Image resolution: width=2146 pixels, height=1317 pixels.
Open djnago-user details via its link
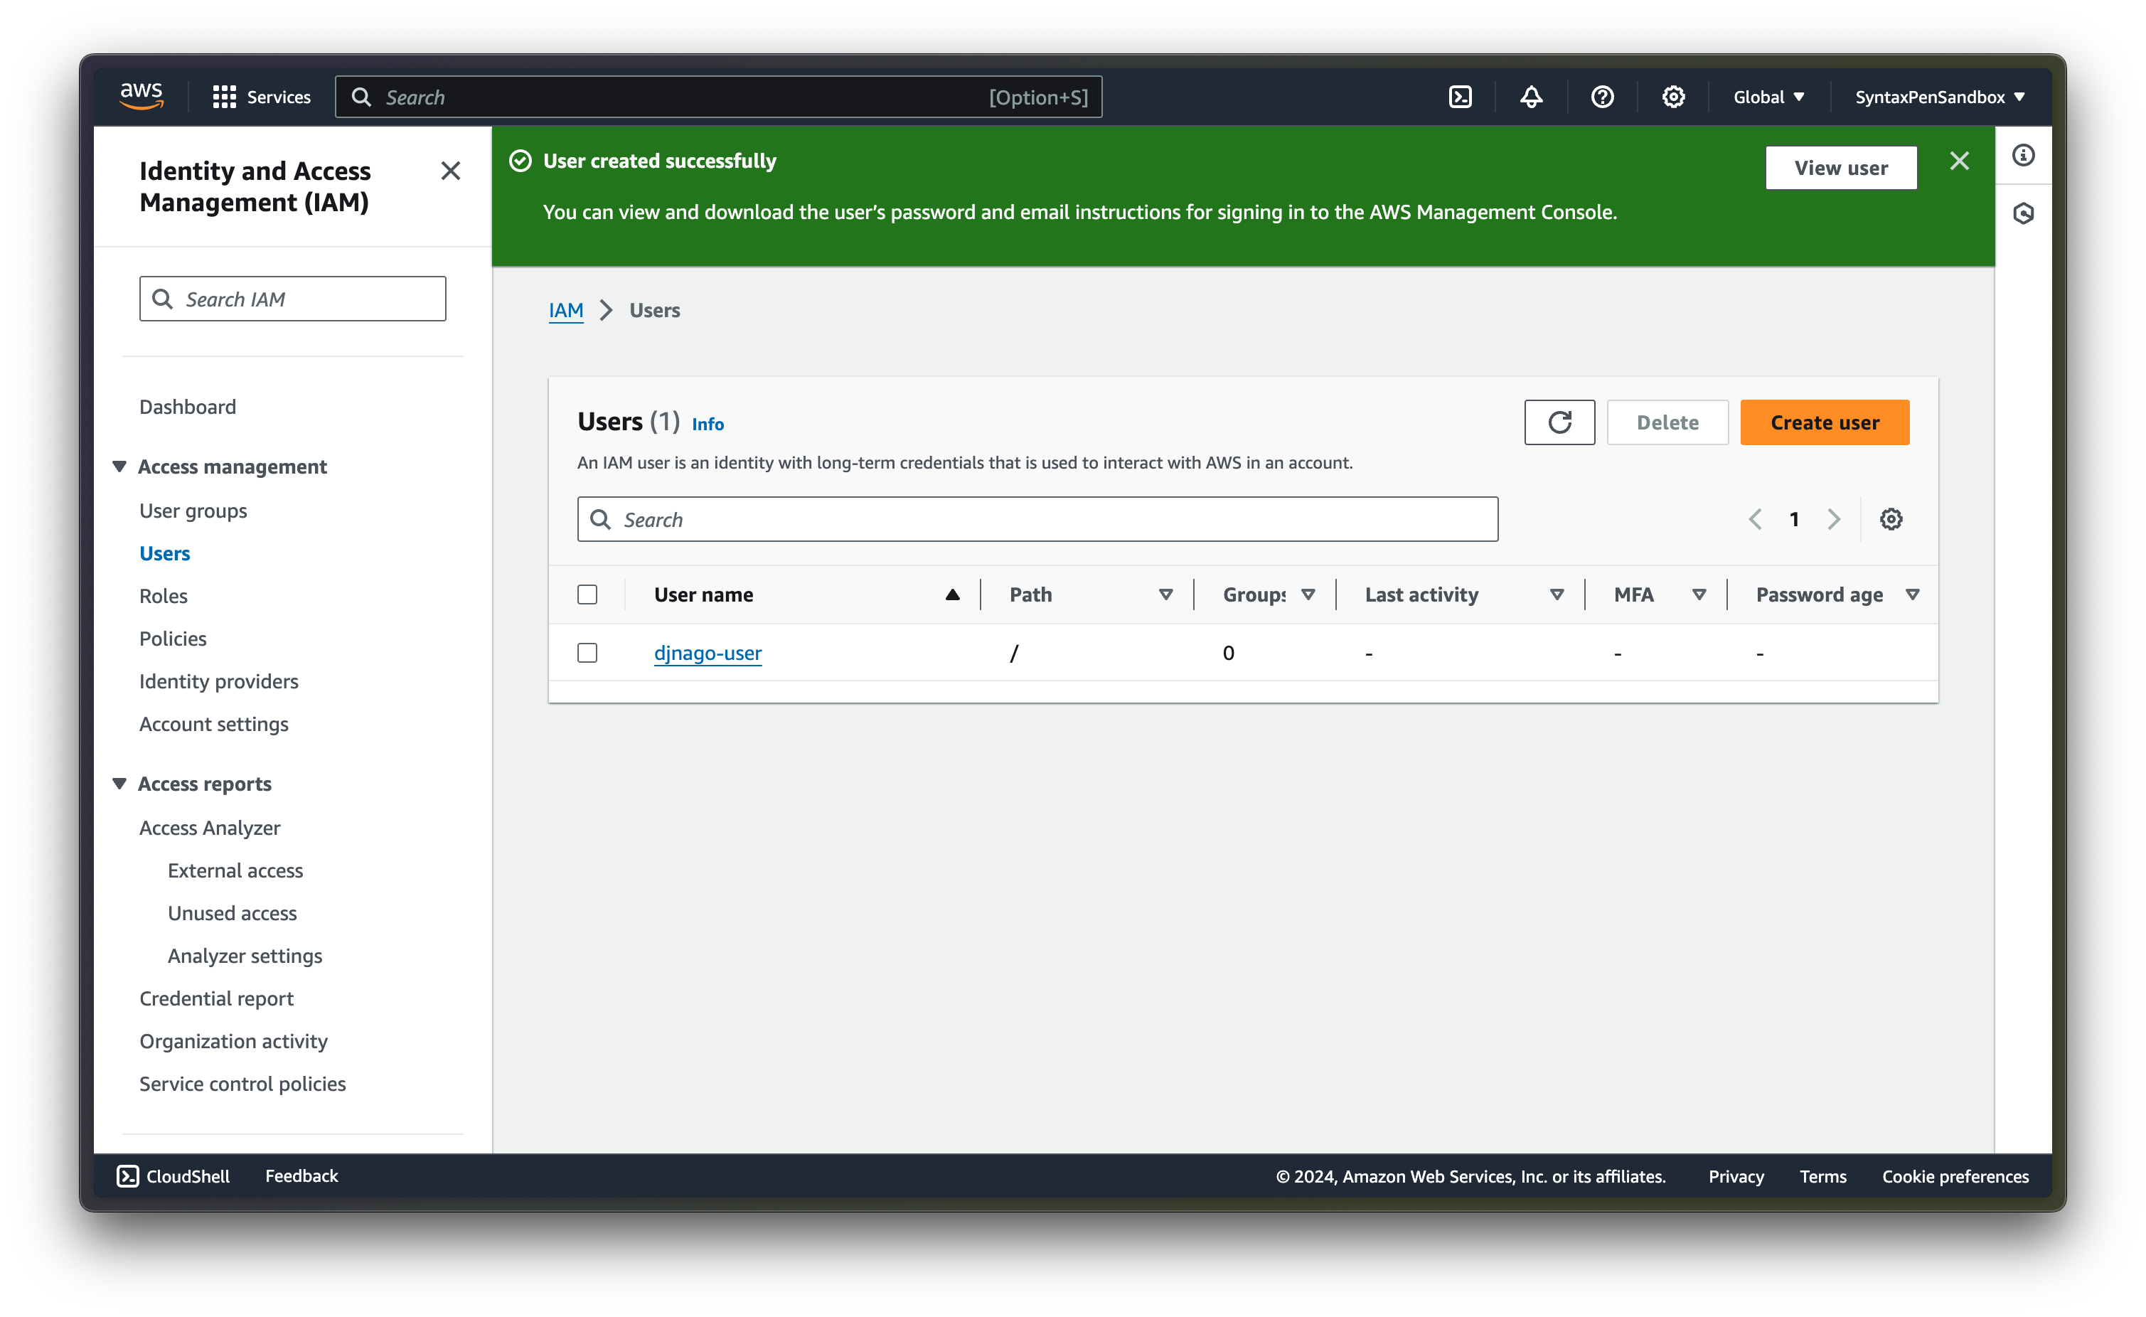click(x=708, y=652)
